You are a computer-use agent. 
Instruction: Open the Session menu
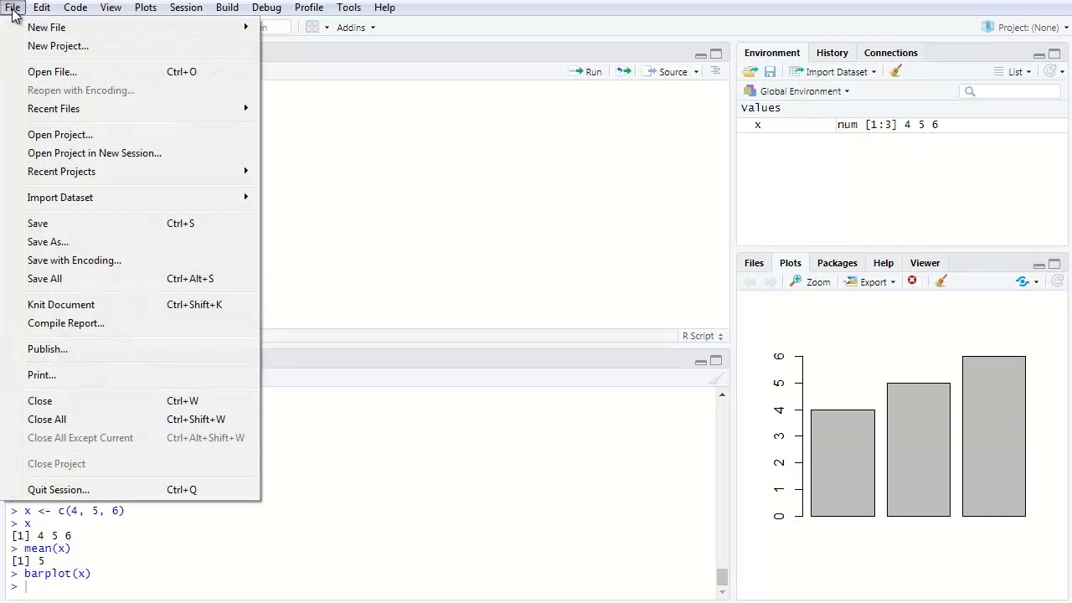[x=186, y=8]
